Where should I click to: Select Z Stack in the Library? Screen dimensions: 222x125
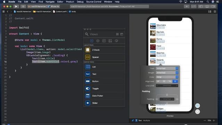click(x=104, y=50)
